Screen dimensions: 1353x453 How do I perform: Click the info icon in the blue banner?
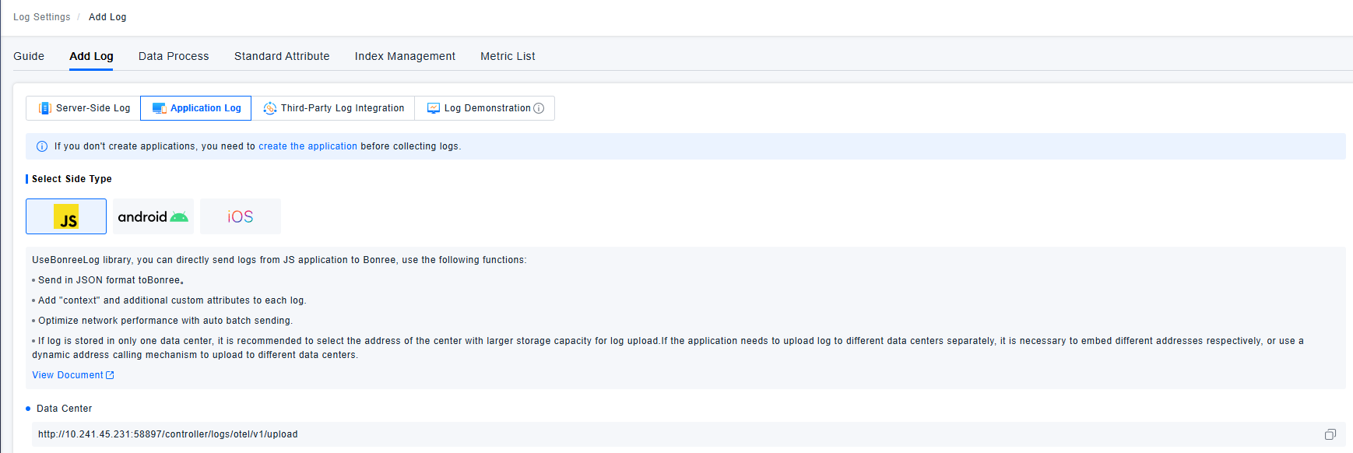coord(42,146)
